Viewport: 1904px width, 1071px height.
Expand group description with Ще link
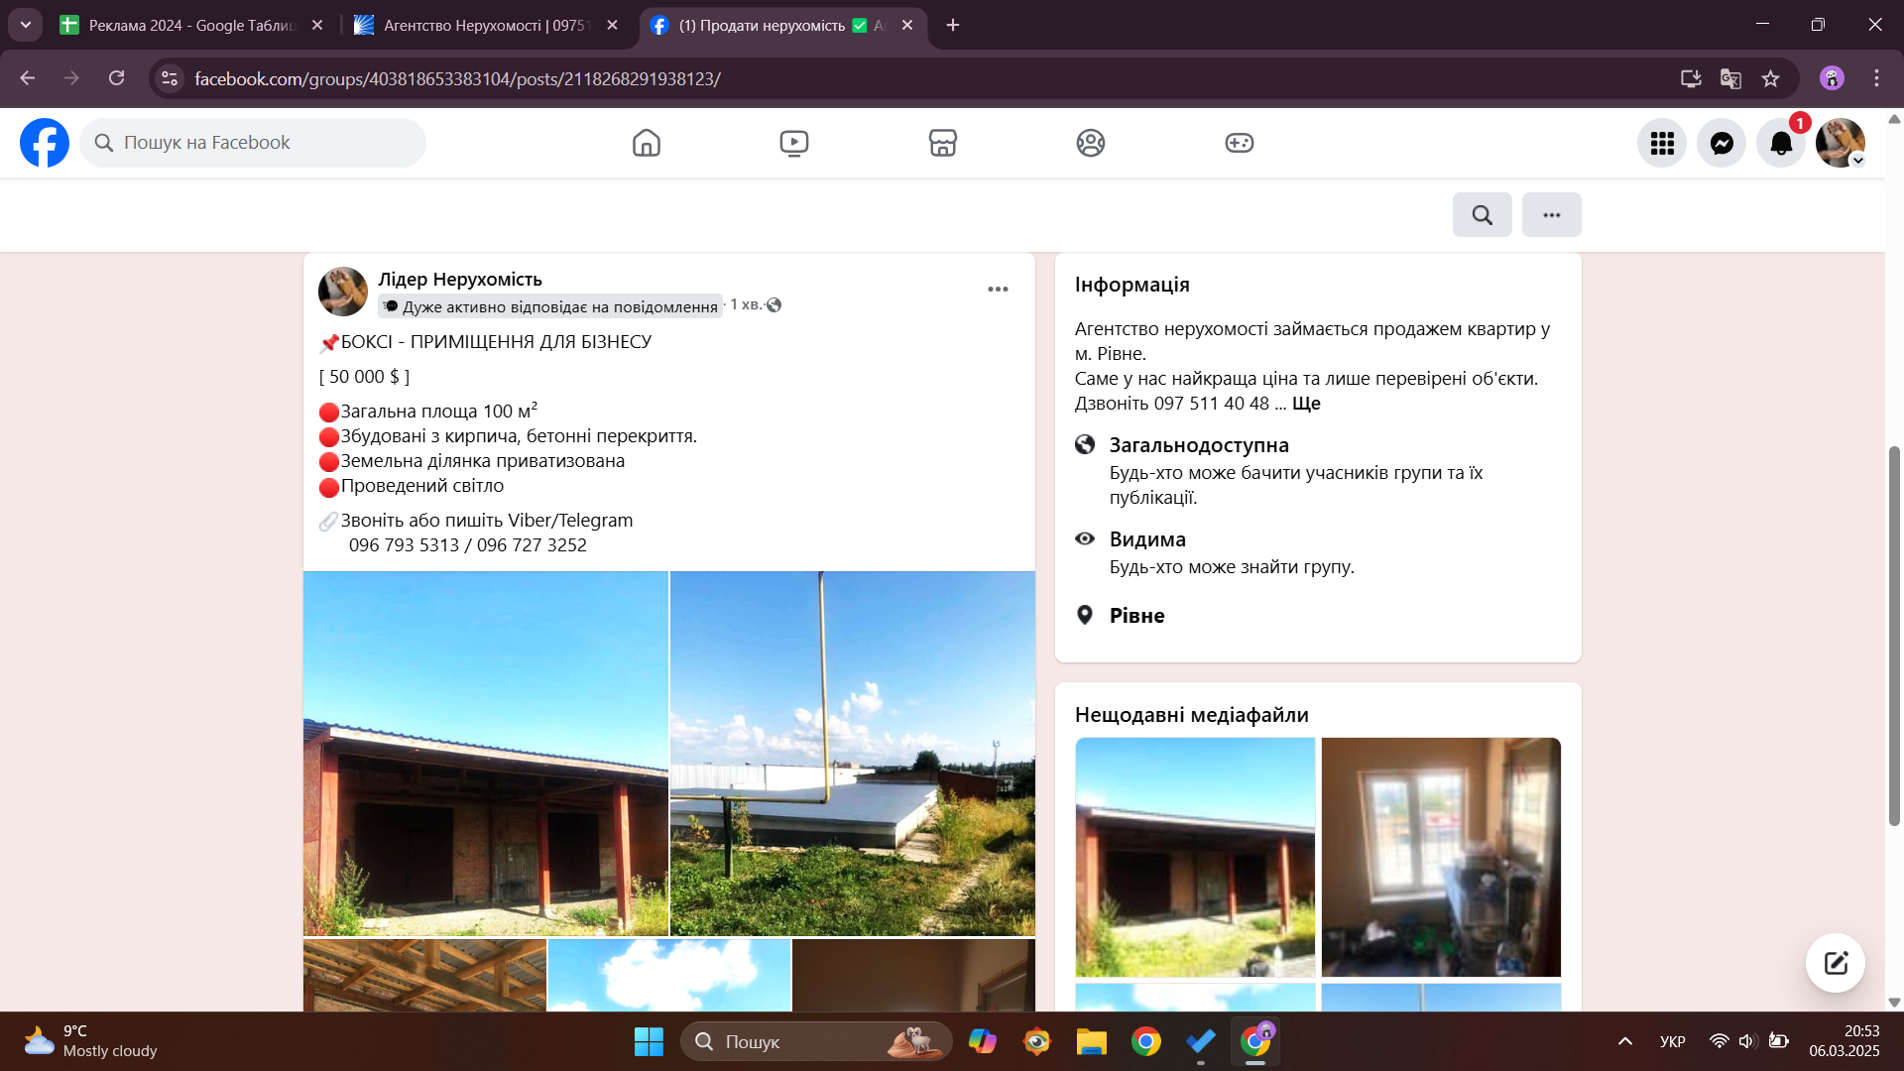1306,404
